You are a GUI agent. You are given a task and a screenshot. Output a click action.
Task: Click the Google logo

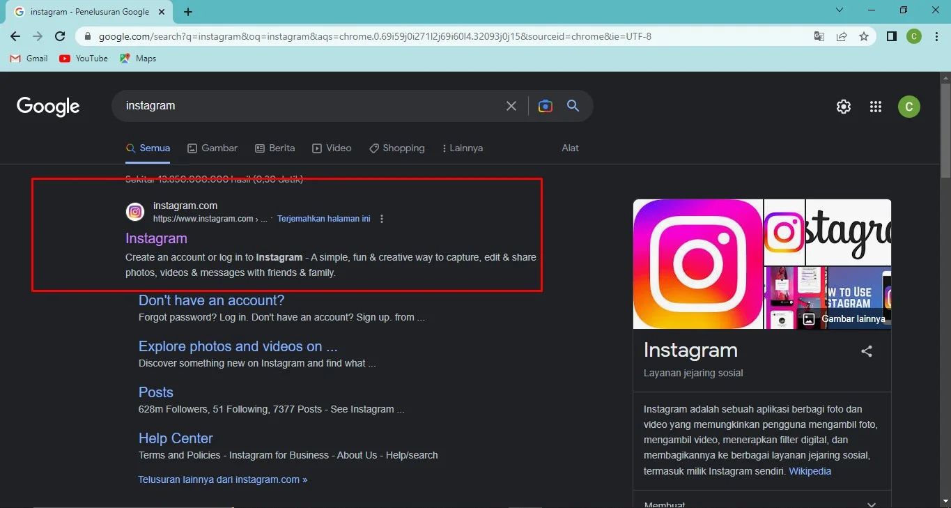(48, 106)
